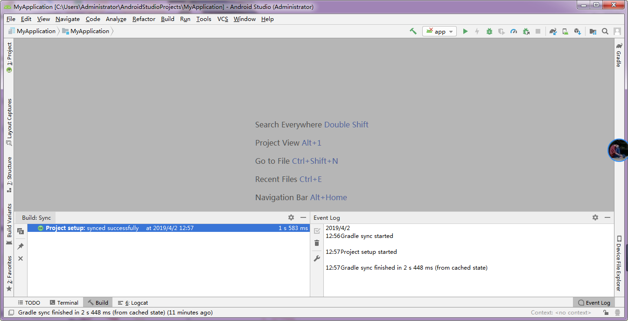Open the Gradle side tab
Screen dimensions: 628x321
click(x=619, y=55)
